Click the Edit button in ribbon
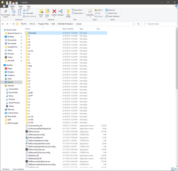Screen dimensions: 178x171 (97, 13)
